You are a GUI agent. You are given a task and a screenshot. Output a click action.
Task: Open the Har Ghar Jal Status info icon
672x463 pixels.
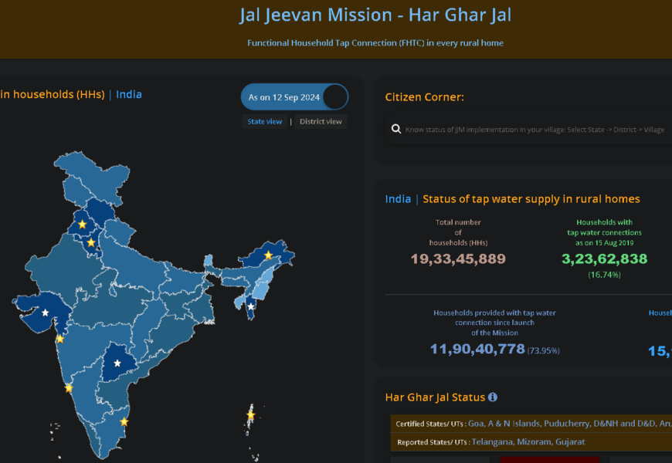[493, 397]
